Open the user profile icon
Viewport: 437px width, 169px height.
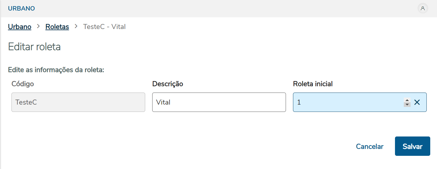(423, 8)
